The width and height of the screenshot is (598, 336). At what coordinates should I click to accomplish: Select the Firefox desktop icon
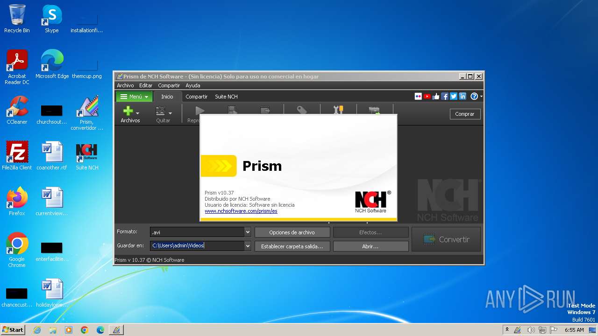(17, 202)
